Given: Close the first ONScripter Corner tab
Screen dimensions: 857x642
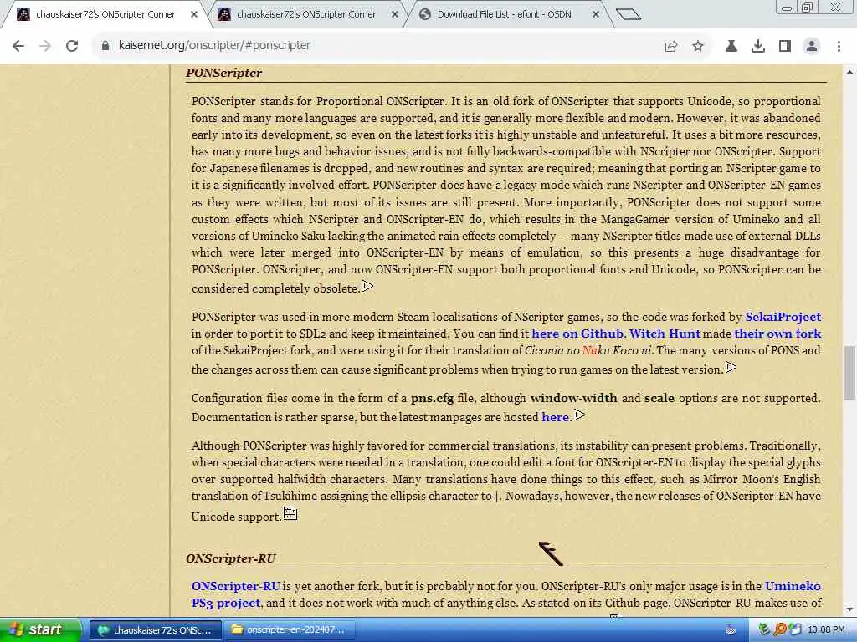Looking at the screenshot, I should [194, 15].
